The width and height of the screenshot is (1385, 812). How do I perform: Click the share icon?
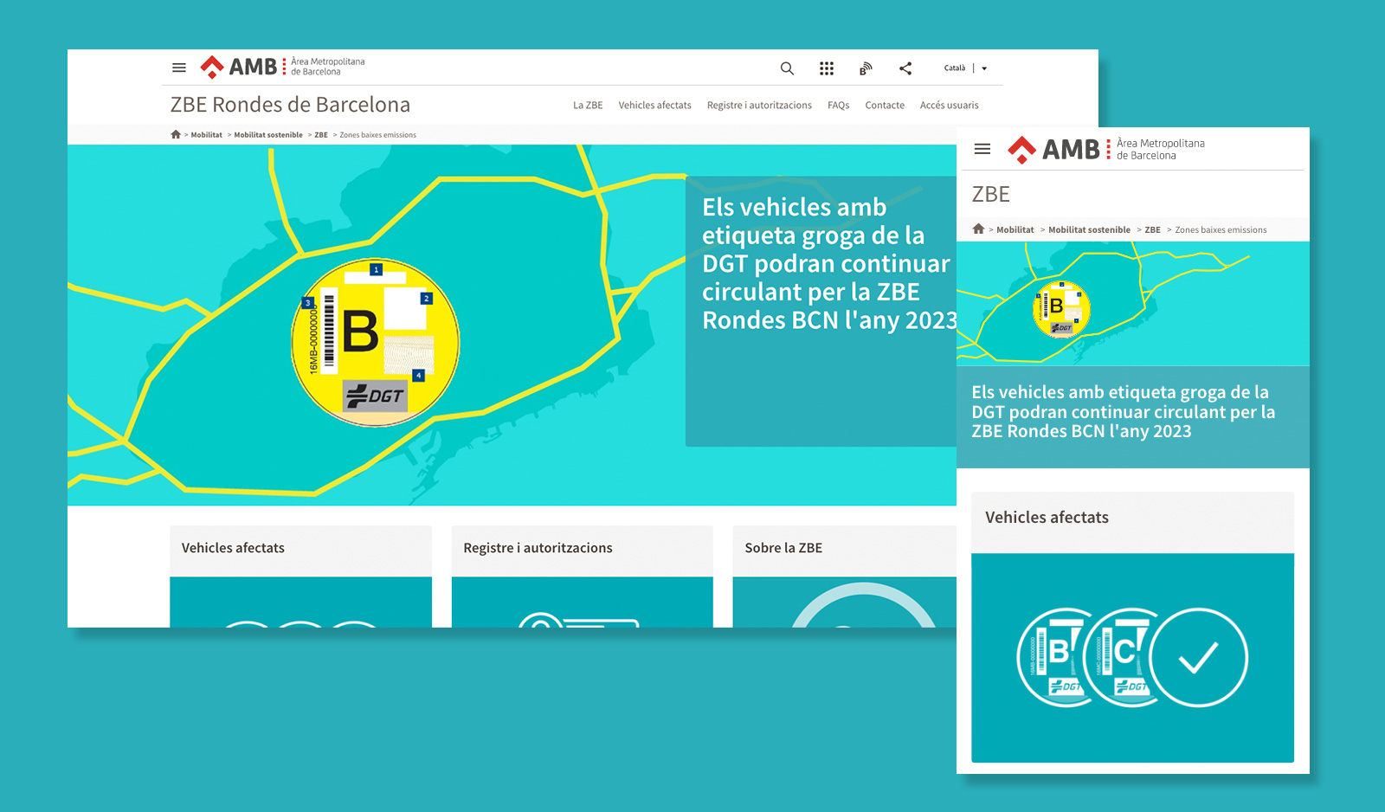pyautogui.click(x=905, y=68)
